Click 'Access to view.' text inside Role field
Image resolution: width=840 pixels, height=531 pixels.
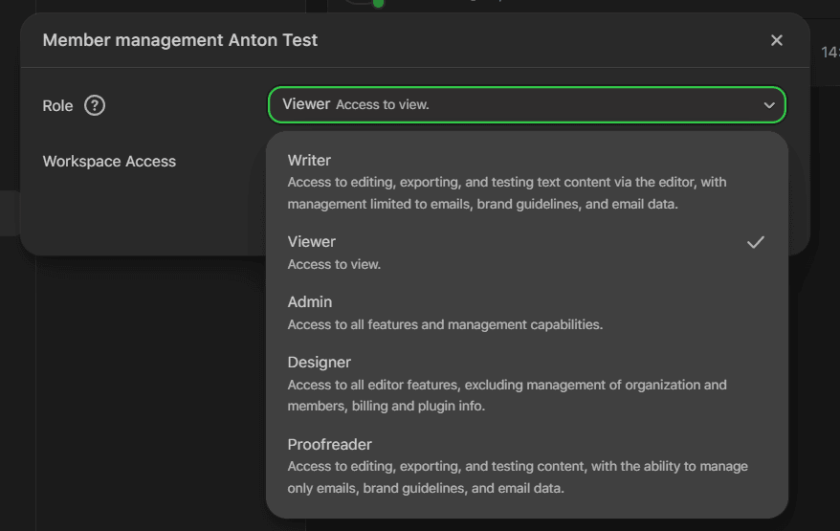383,105
